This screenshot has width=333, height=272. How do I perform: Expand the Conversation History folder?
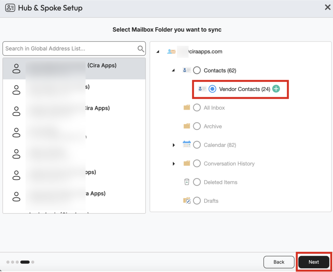click(x=174, y=163)
